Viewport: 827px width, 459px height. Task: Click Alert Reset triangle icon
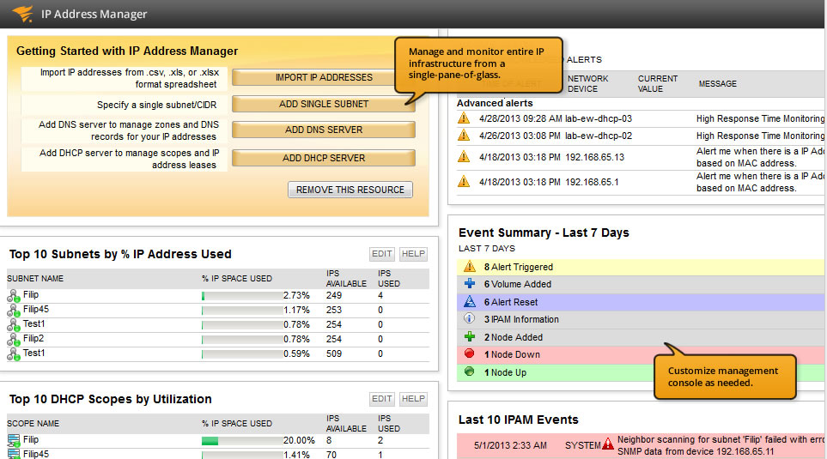point(470,301)
